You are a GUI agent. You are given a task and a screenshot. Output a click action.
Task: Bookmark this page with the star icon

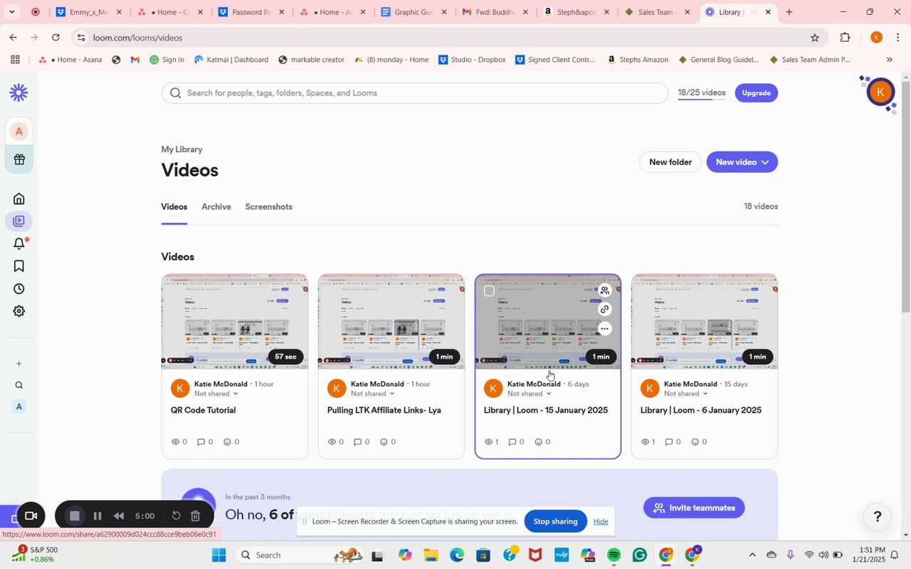click(x=815, y=38)
